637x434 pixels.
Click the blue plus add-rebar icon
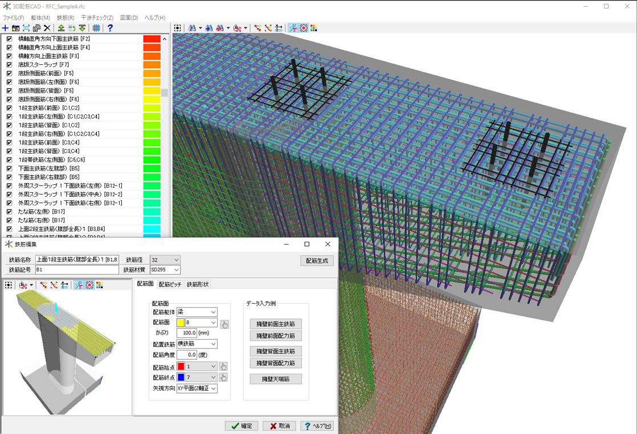[6, 28]
